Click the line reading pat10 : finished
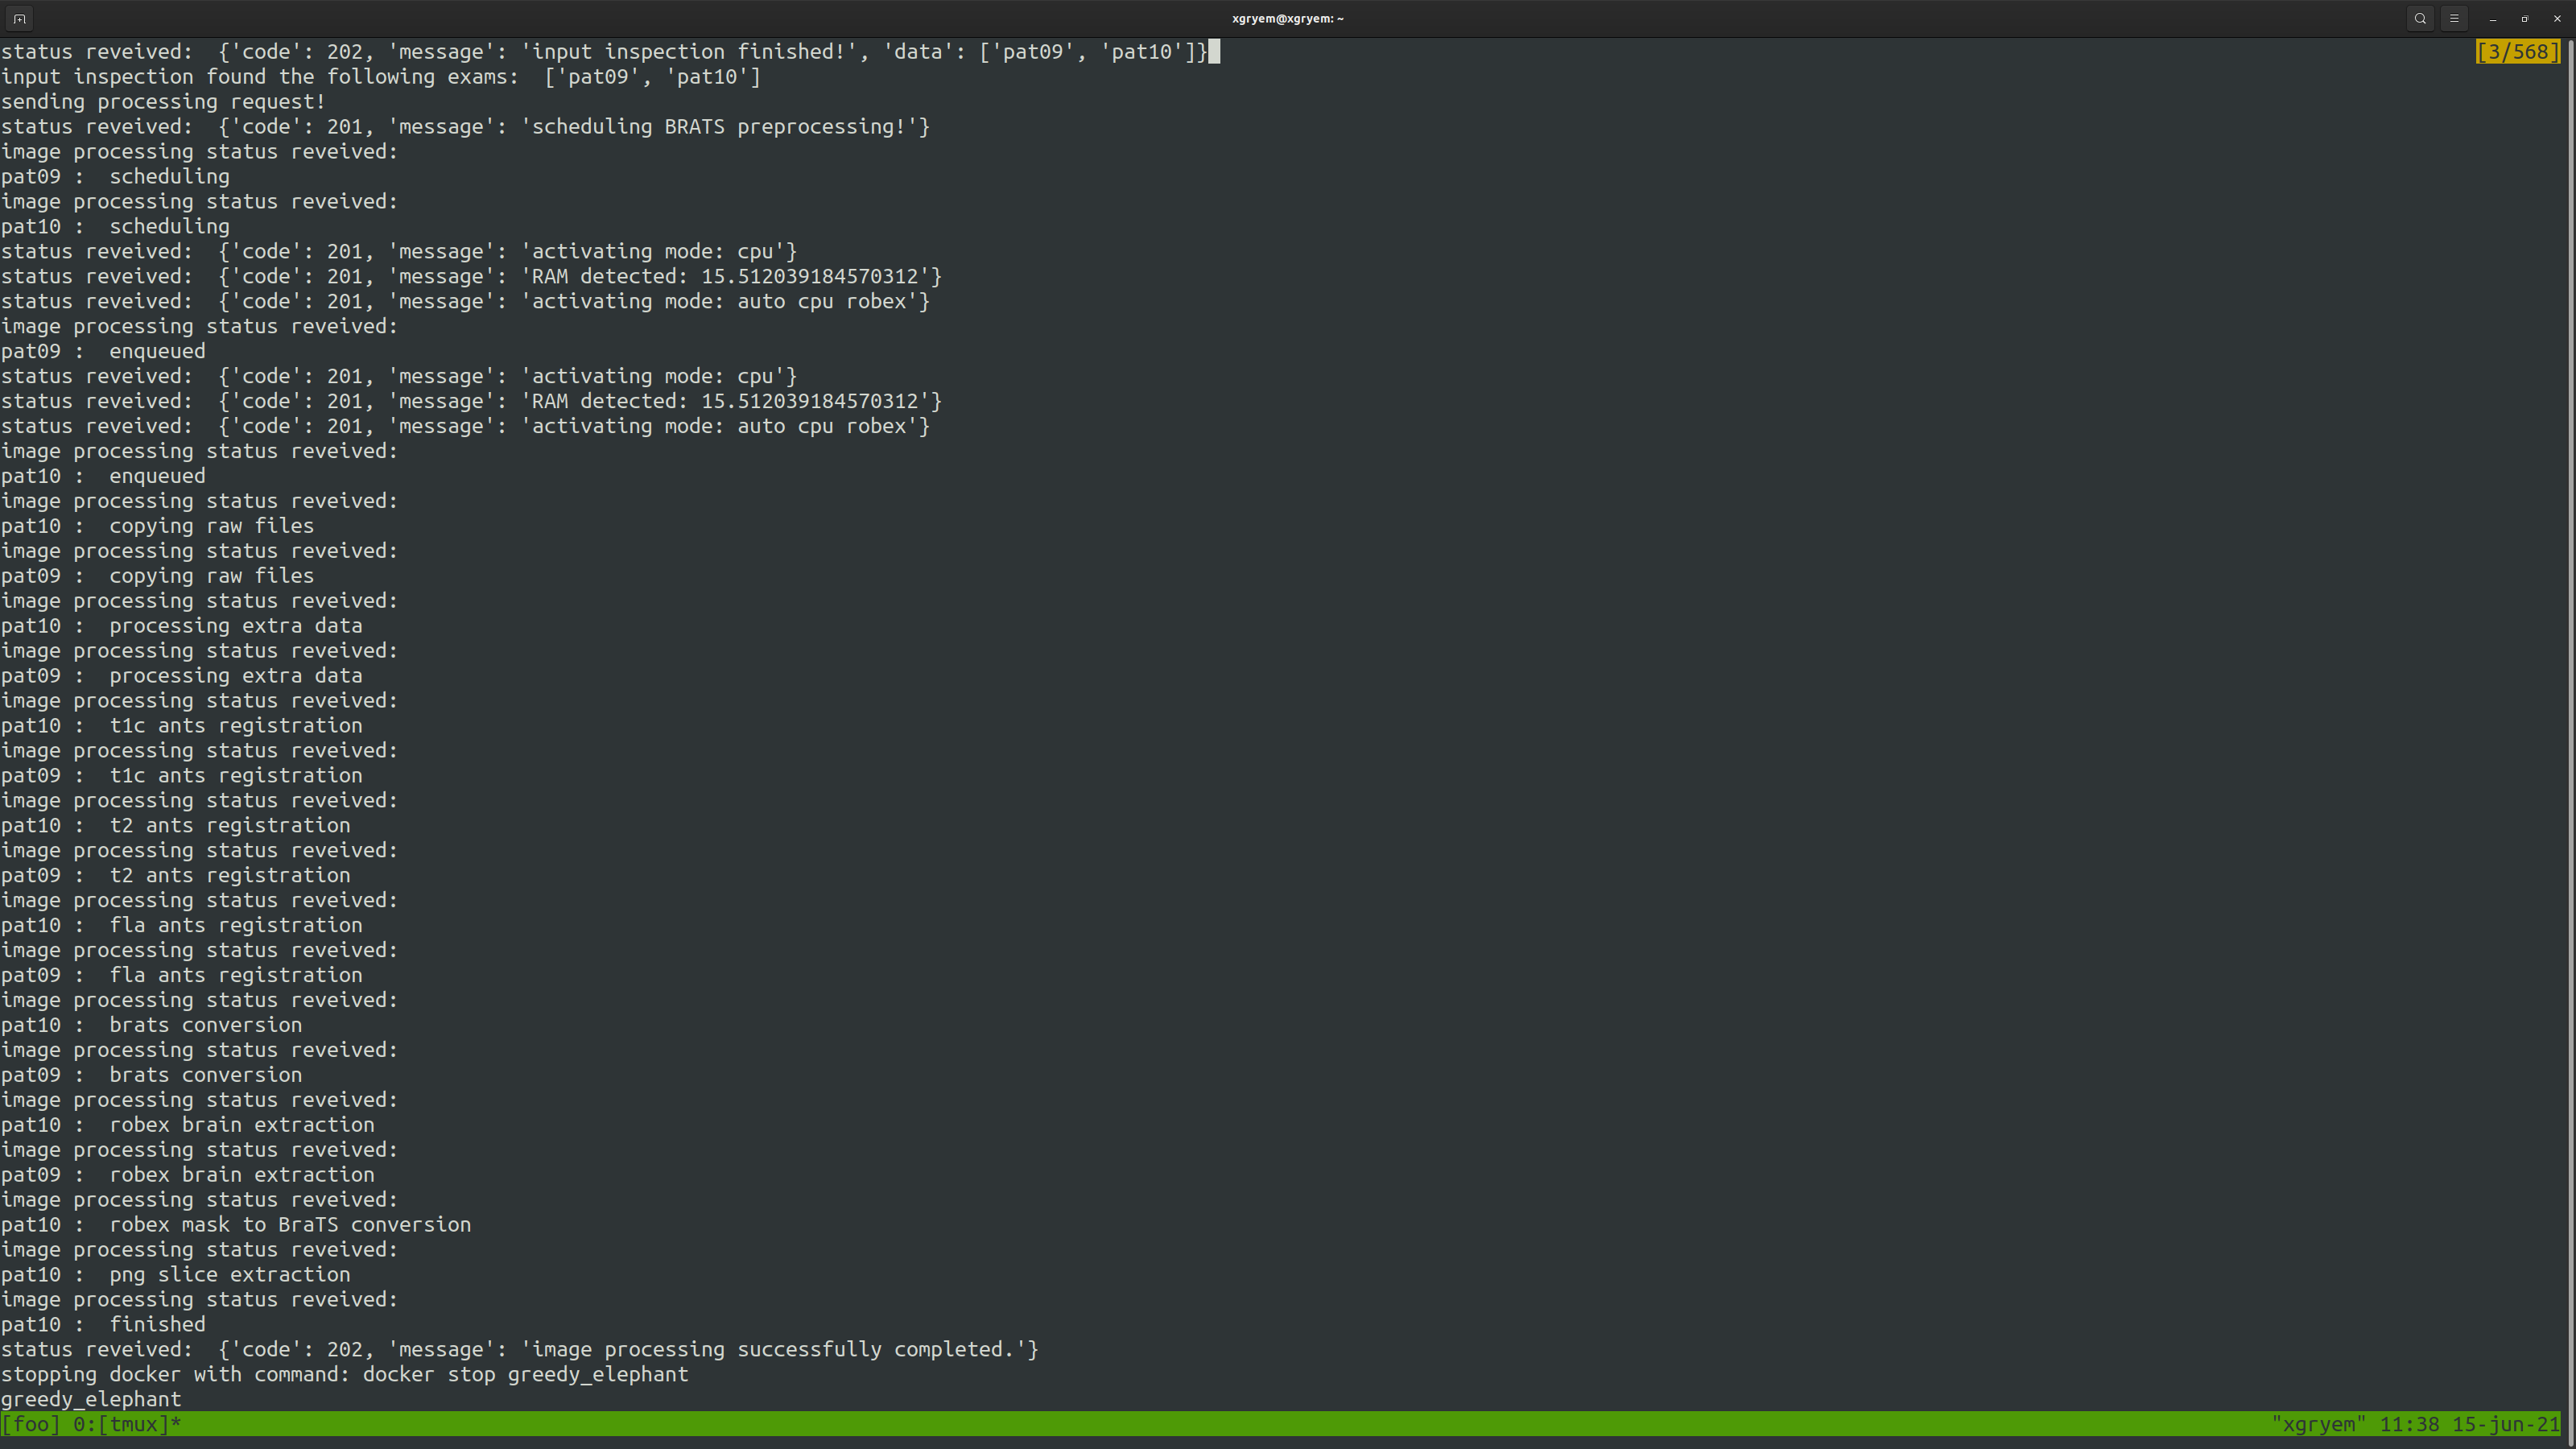Screen dimensions: 2576x1449 coord(103,1324)
